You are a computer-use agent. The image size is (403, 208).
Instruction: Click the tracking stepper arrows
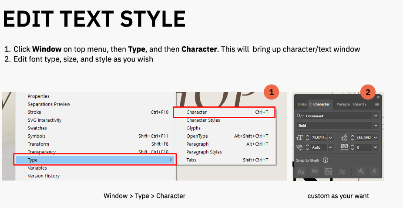pyautogui.click(x=353, y=147)
